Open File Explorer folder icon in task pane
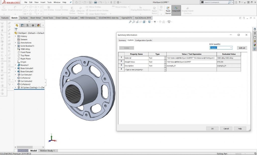The image size is (257, 155). (x=255, y=37)
